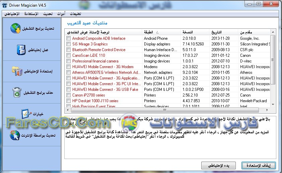Tick the HP Deskjet 1000 J110 checkbox
Image resolution: width=282 pixels, height=173 pixels.
[x=68, y=101]
